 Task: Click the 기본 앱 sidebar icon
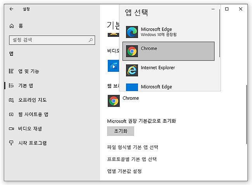coord(11,85)
